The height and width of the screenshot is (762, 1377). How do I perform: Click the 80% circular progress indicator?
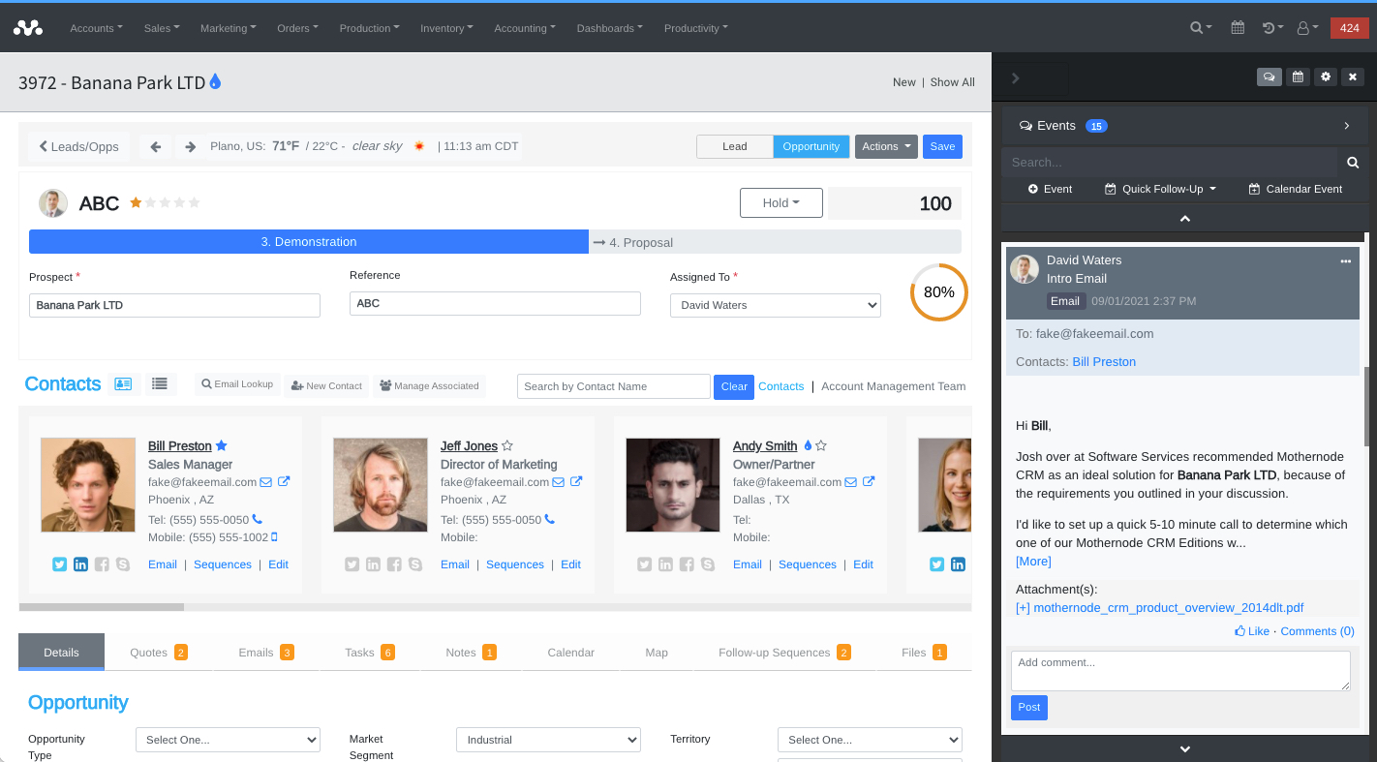coord(938,291)
